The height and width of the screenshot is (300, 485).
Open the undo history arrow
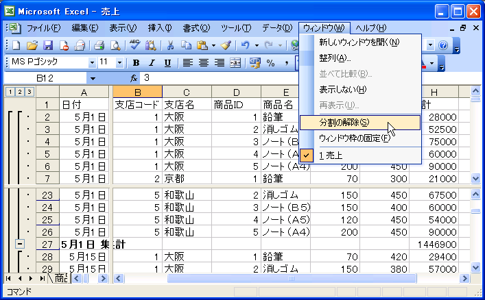(257, 45)
